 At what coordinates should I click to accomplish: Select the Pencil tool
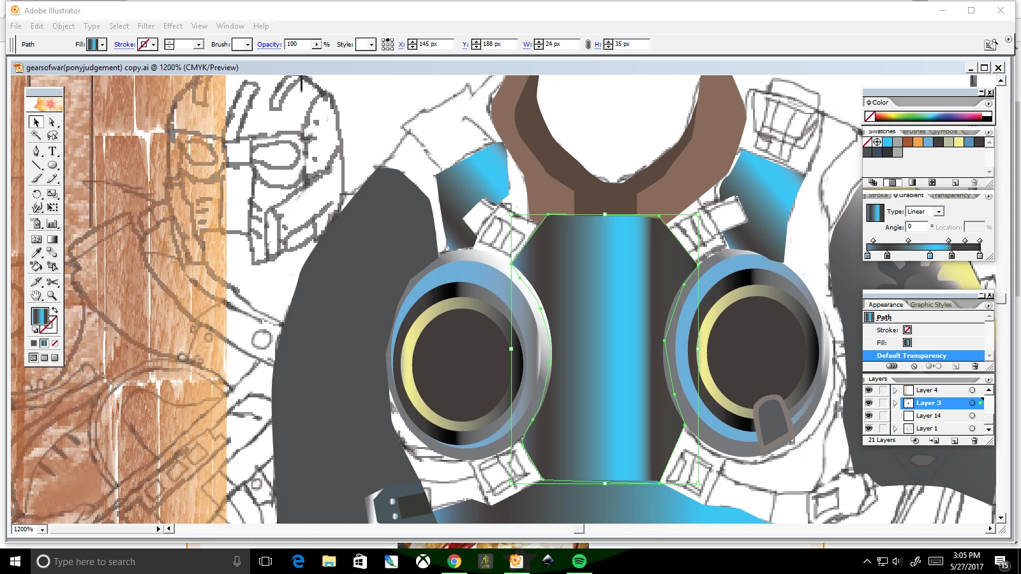[x=52, y=179]
